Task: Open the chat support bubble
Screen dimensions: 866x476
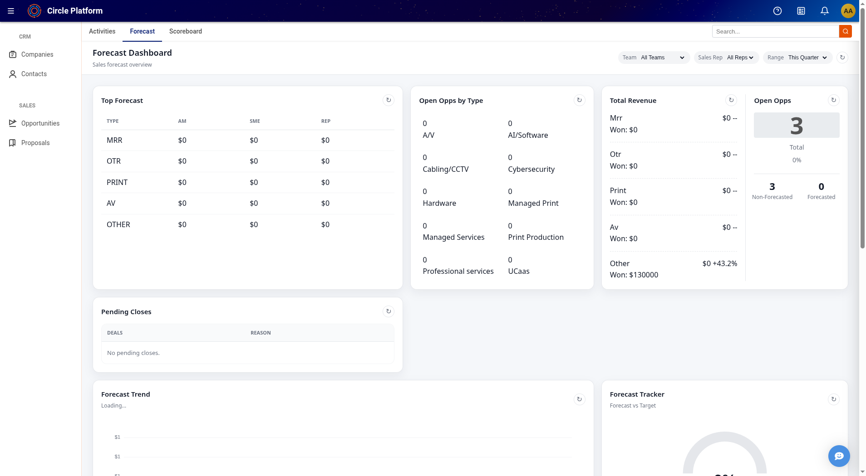Action: point(839,456)
